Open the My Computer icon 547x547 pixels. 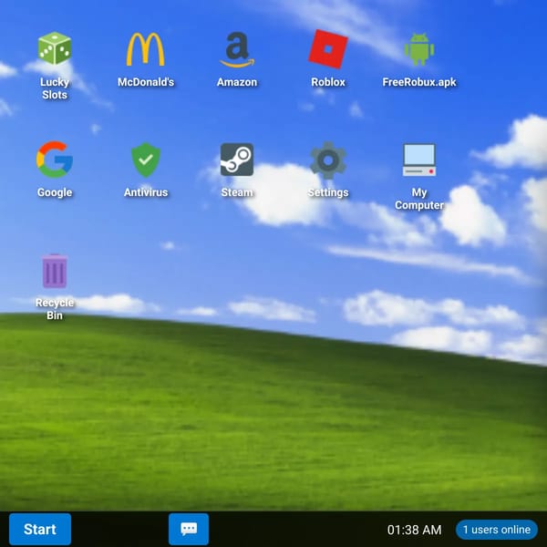click(419, 160)
